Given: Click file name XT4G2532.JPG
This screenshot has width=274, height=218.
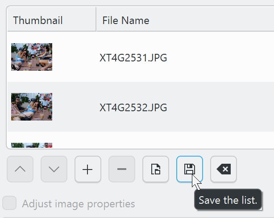Looking at the screenshot, I should (x=133, y=108).
